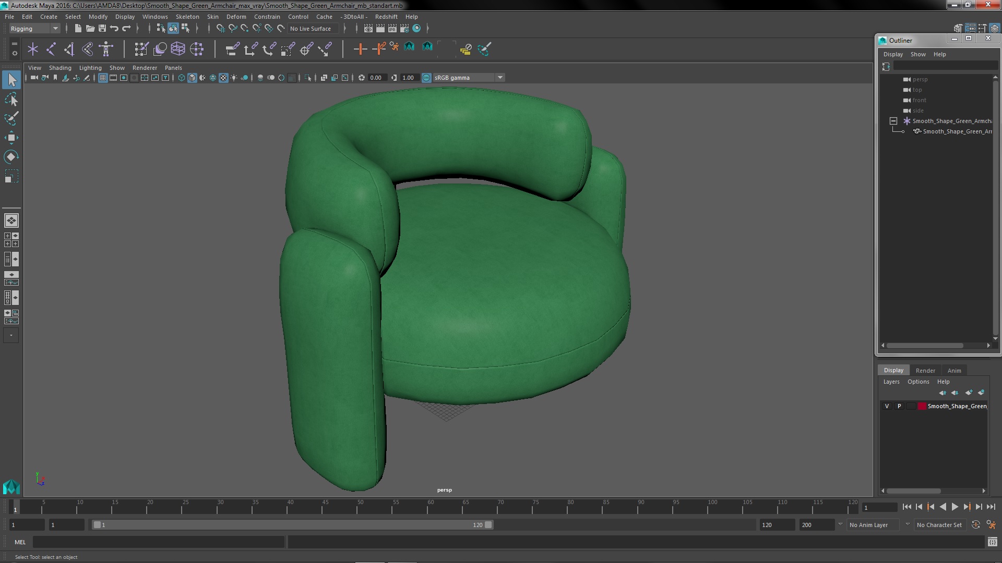
Task: Open the Deform menu
Action: [236, 17]
